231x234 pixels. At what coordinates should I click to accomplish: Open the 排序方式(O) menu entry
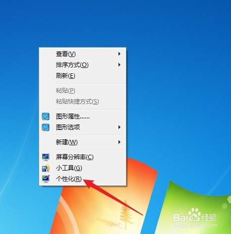83,65
